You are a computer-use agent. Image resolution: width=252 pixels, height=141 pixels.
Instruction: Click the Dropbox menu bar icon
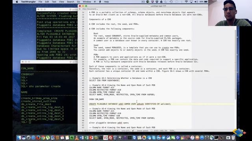157,2
